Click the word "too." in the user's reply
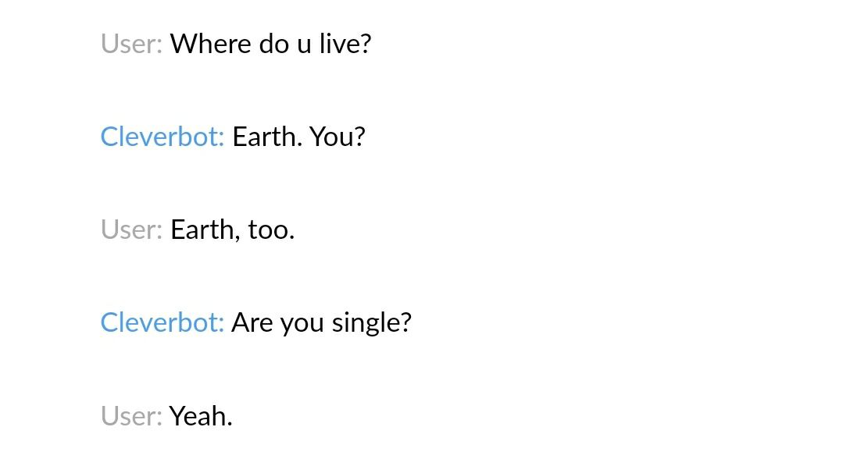This screenshot has width=843, height=459. [271, 229]
